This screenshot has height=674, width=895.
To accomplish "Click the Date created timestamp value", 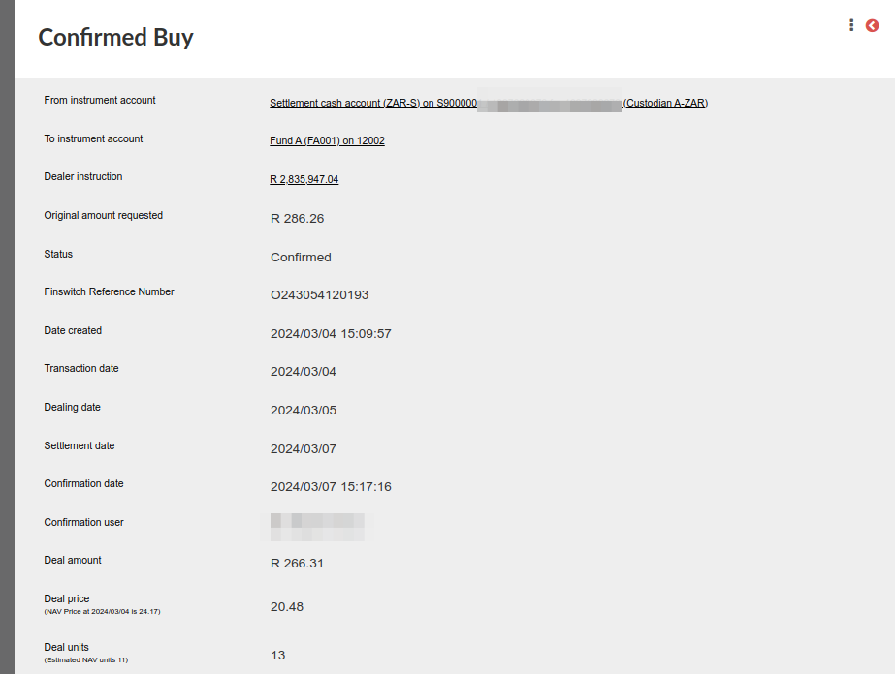I will (x=331, y=333).
